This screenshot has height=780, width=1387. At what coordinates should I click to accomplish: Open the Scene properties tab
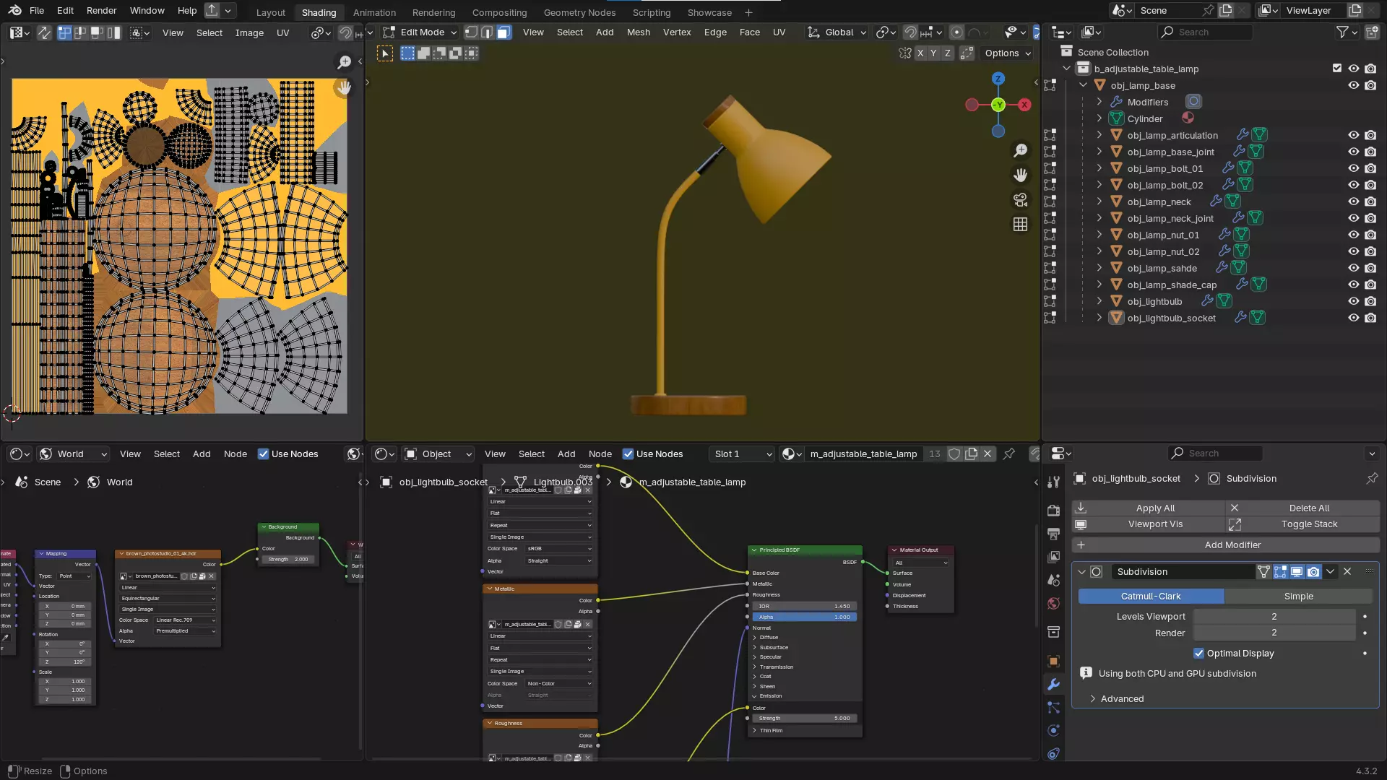(x=1053, y=580)
